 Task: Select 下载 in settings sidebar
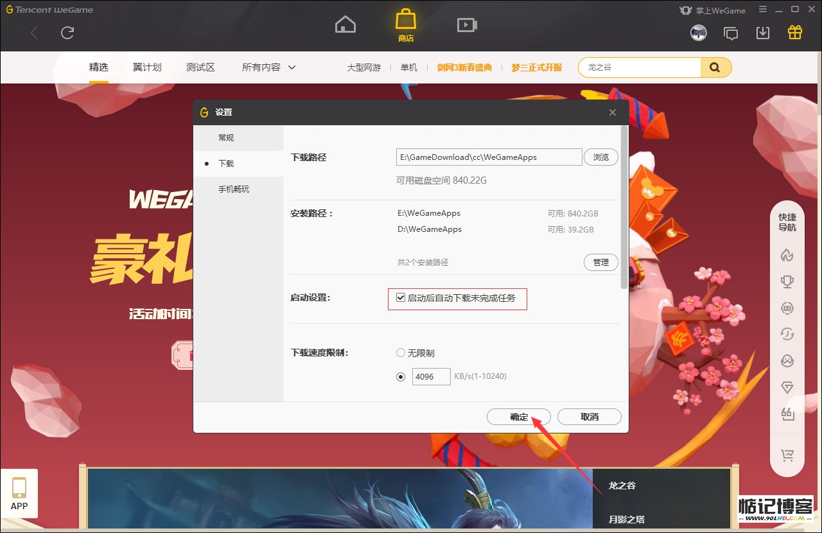[238, 164]
